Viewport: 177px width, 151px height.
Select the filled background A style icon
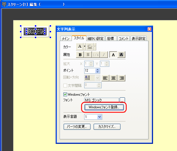122,55
